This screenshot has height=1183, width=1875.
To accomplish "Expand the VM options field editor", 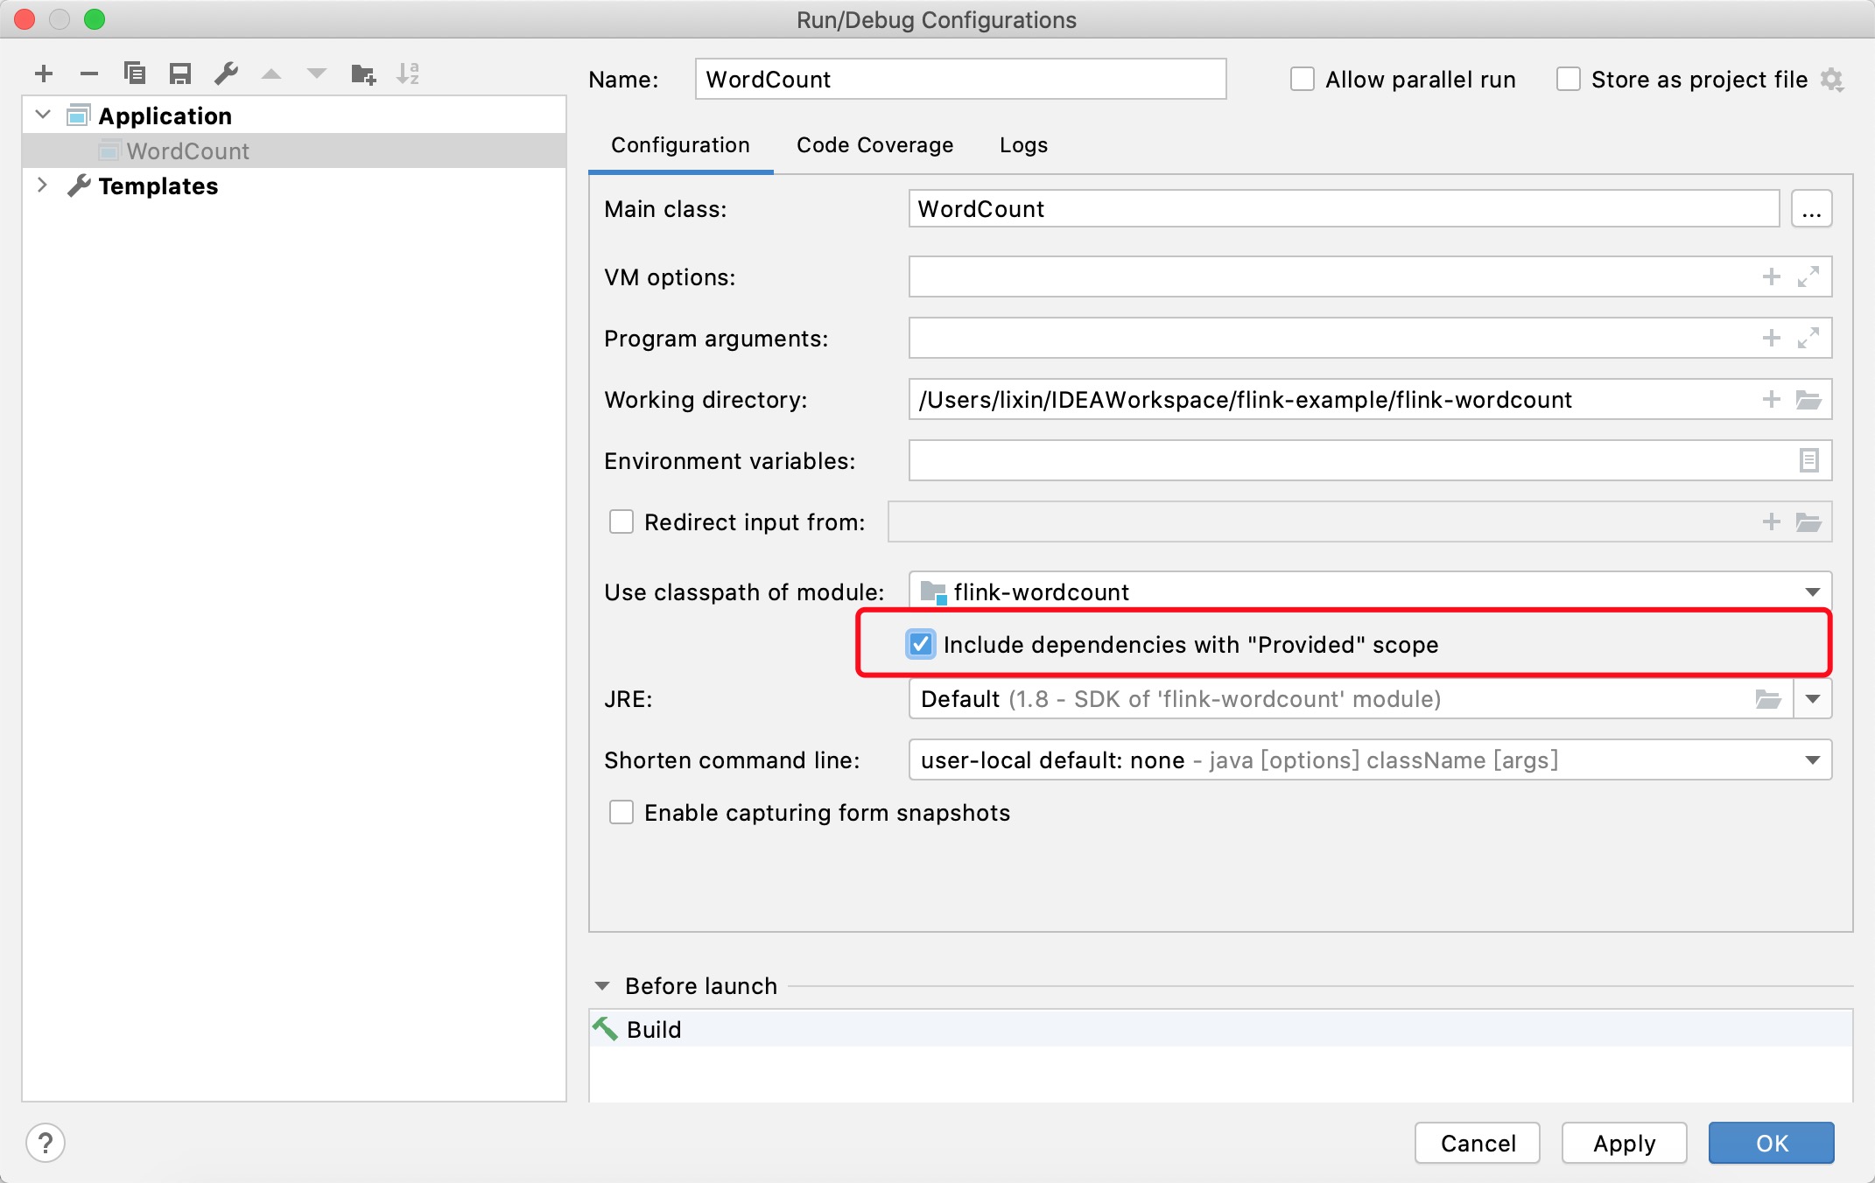I will [1808, 277].
